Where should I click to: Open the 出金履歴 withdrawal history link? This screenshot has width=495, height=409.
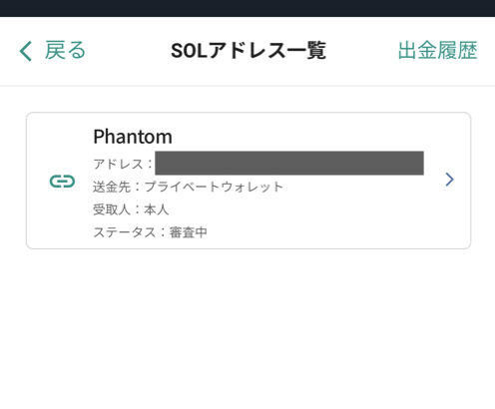(438, 51)
